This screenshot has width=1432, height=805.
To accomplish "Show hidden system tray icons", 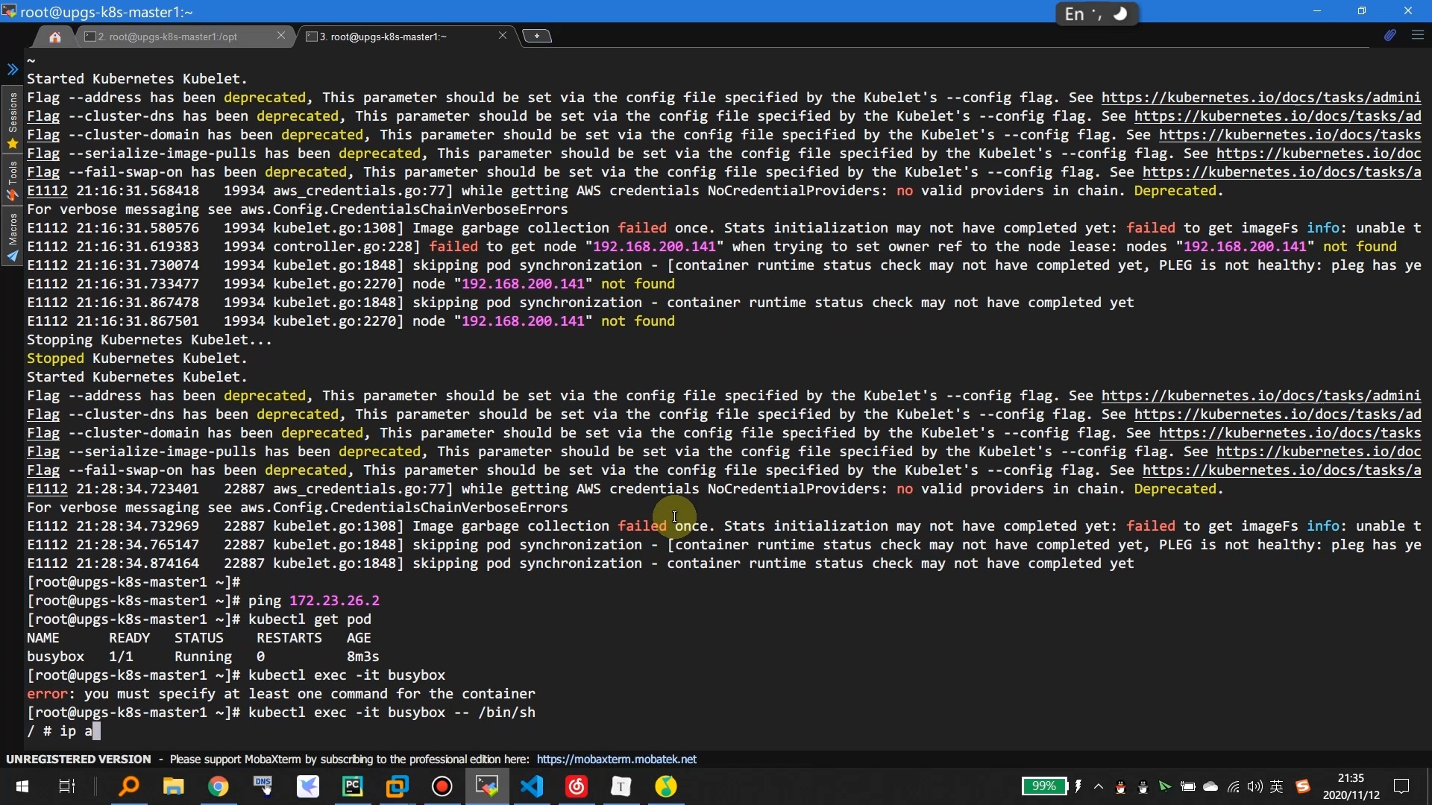I will [1099, 786].
